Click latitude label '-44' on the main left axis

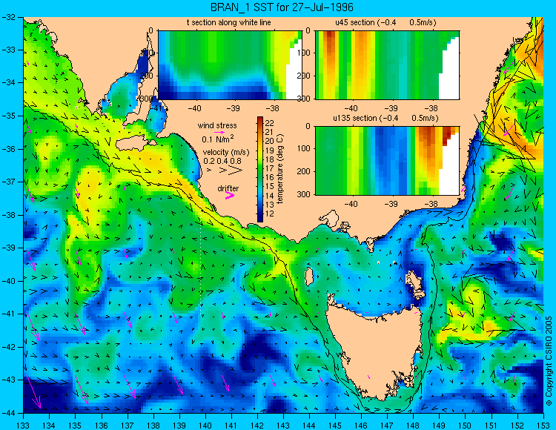click(x=8, y=413)
